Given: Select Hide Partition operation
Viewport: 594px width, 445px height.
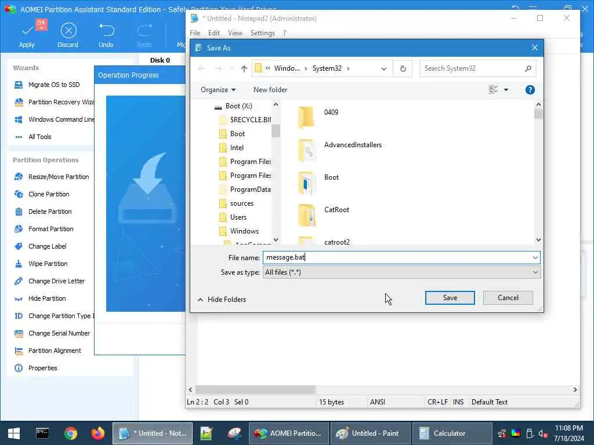Looking at the screenshot, I should [x=40, y=298].
